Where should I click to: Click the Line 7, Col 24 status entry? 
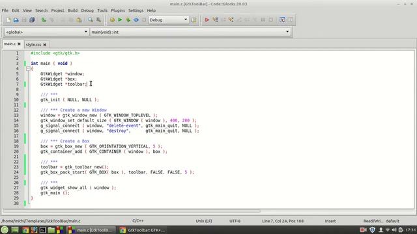tap(283, 221)
